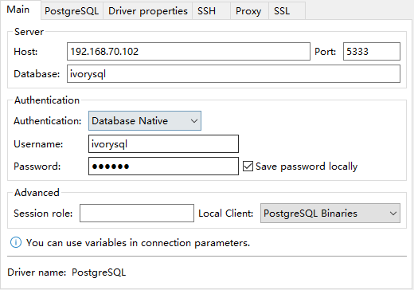Select the SSL tab
Image resolution: width=414 pixels, height=290 pixels.
pyautogui.click(x=287, y=11)
